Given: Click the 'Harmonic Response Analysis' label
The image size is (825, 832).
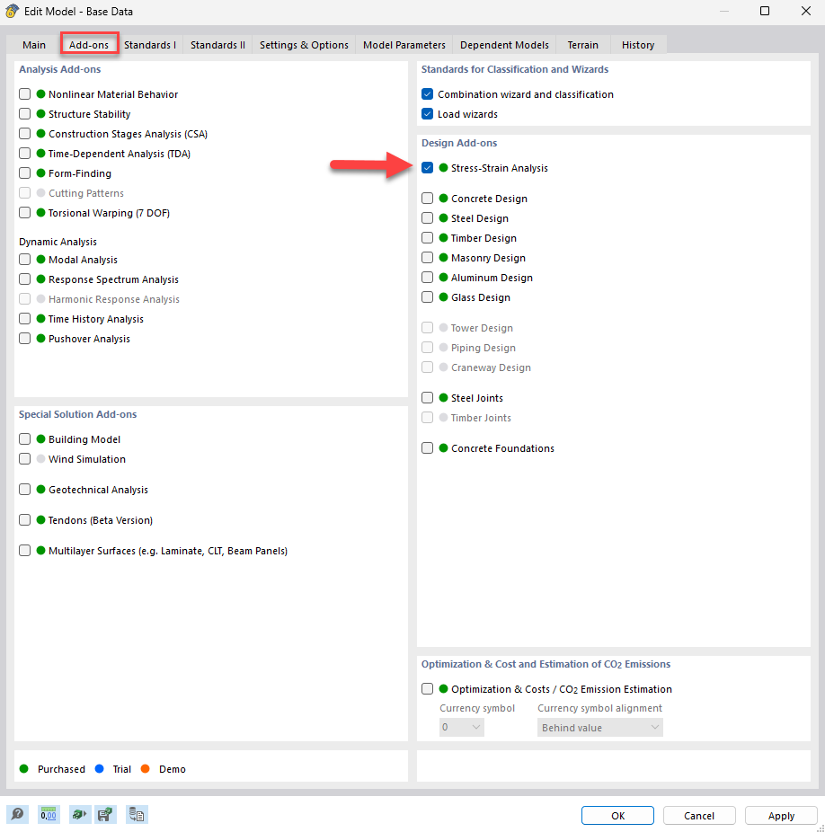Looking at the screenshot, I should (113, 299).
